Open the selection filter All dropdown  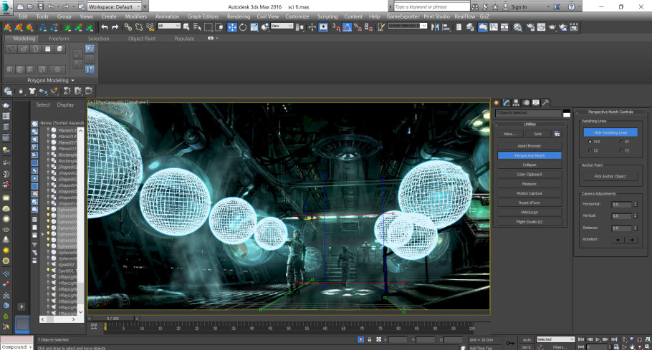pos(169,26)
